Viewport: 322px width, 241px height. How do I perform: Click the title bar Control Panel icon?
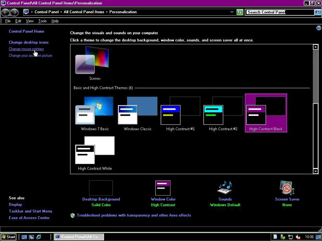pos(3,3)
